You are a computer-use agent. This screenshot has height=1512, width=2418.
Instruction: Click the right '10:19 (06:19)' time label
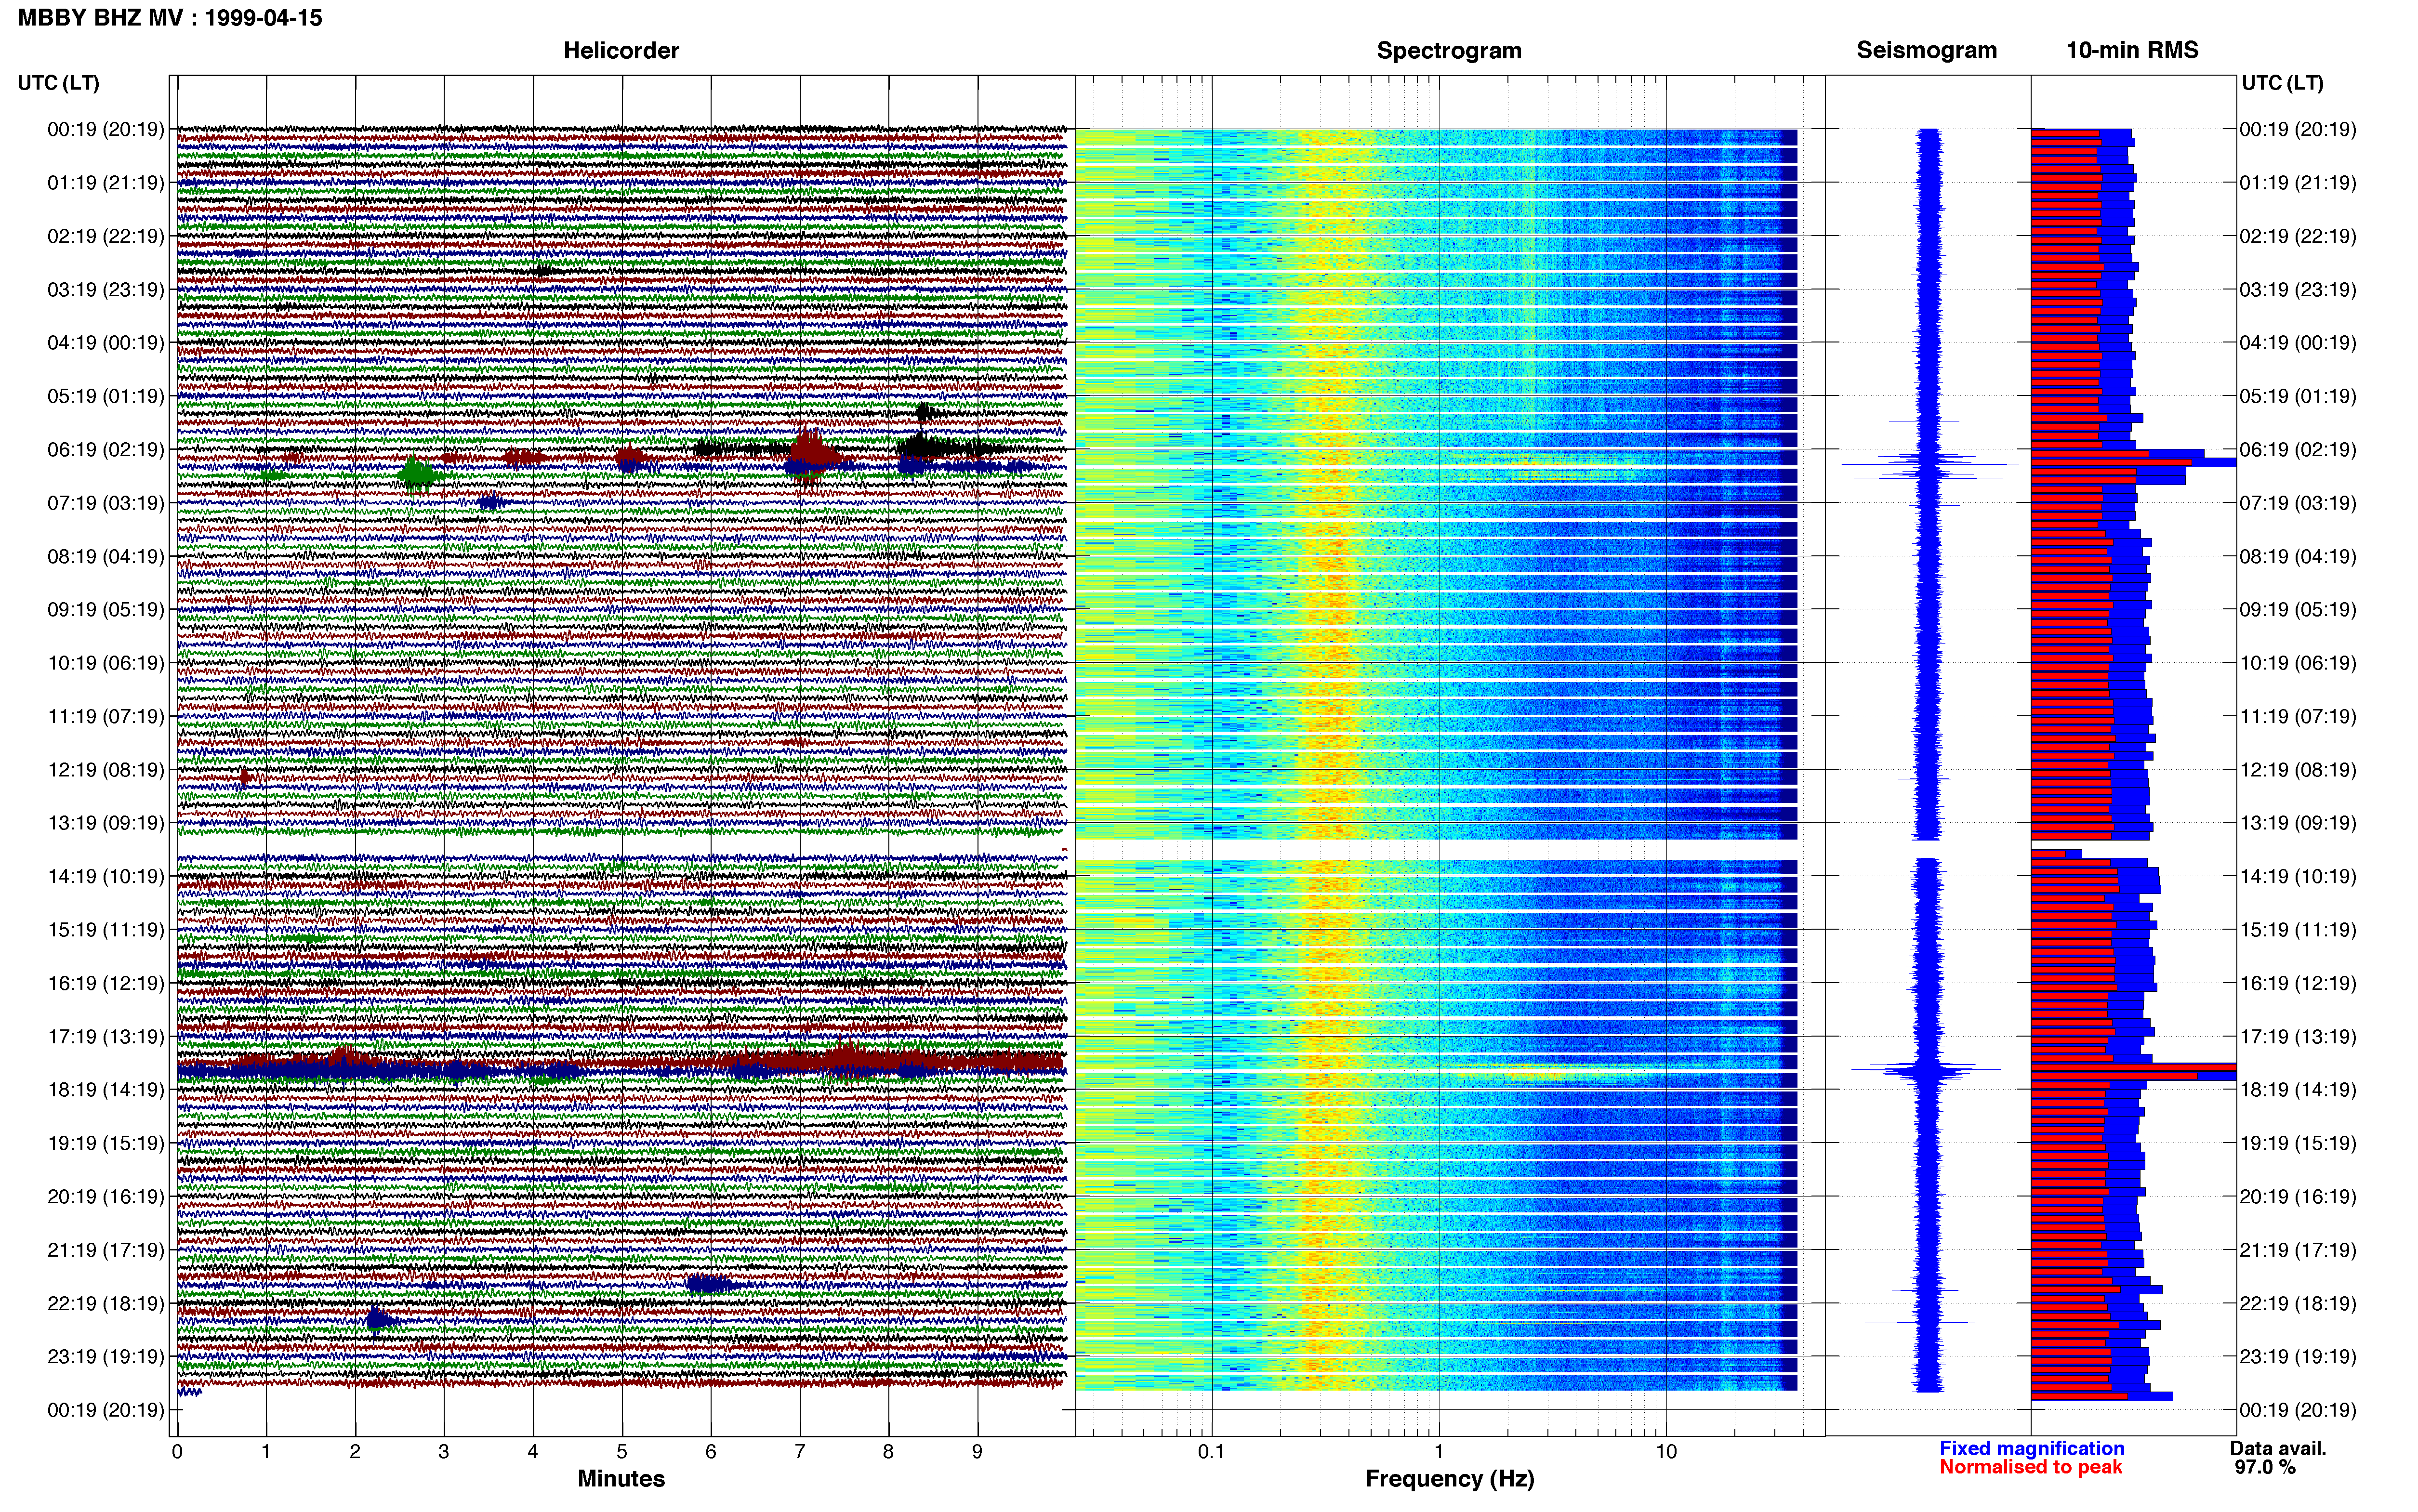click(x=2298, y=663)
